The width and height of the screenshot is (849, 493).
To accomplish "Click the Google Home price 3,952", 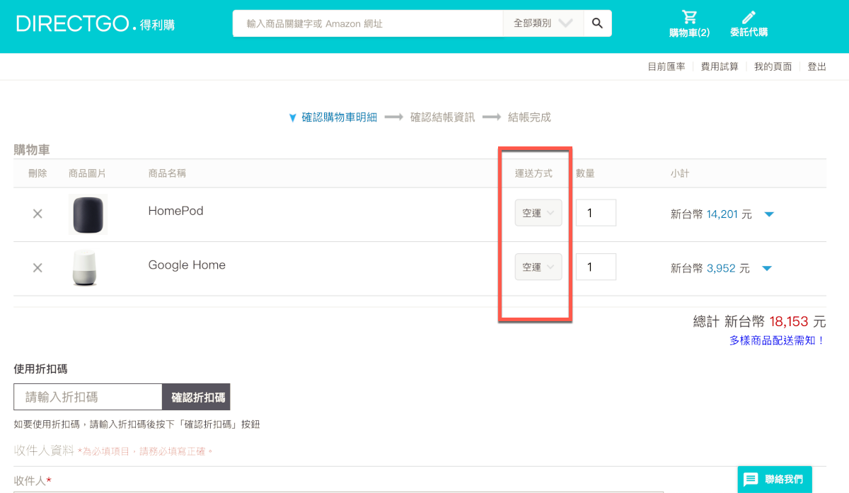I will 720,268.
